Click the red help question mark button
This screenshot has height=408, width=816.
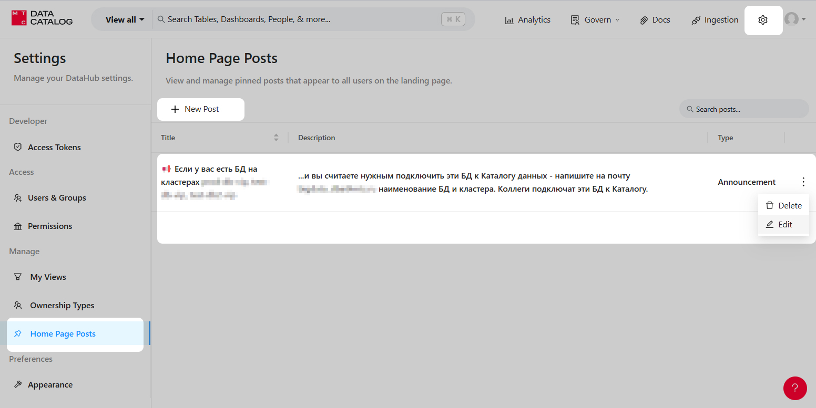[x=794, y=388]
